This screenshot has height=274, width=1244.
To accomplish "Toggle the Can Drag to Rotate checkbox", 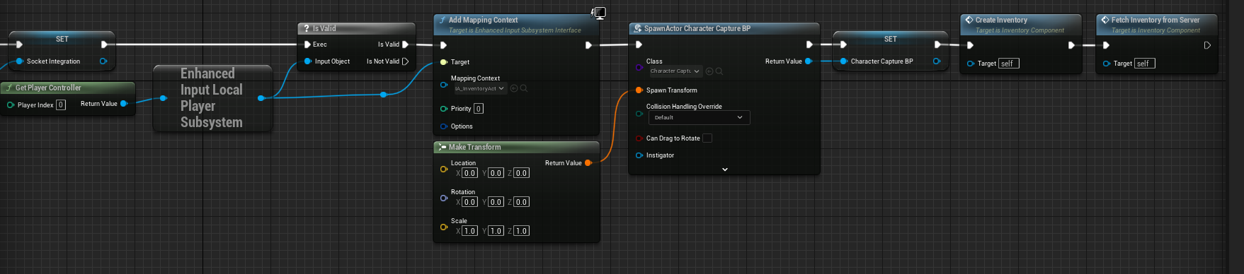I will [707, 138].
